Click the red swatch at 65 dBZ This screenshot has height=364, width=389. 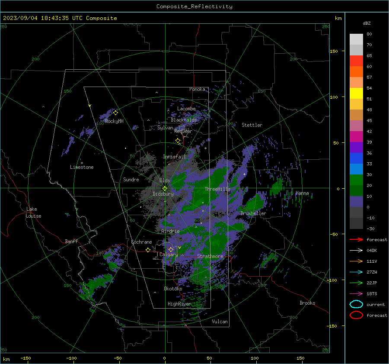pyautogui.click(x=356, y=61)
